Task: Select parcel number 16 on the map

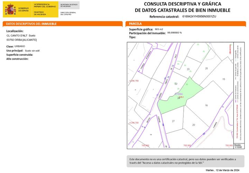Action: [x=206, y=105]
